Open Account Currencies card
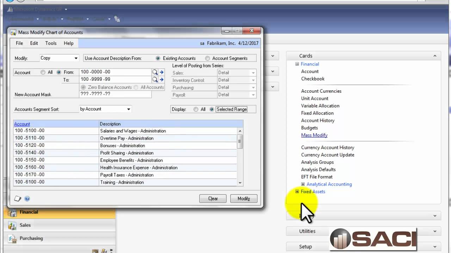 (x=321, y=91)
